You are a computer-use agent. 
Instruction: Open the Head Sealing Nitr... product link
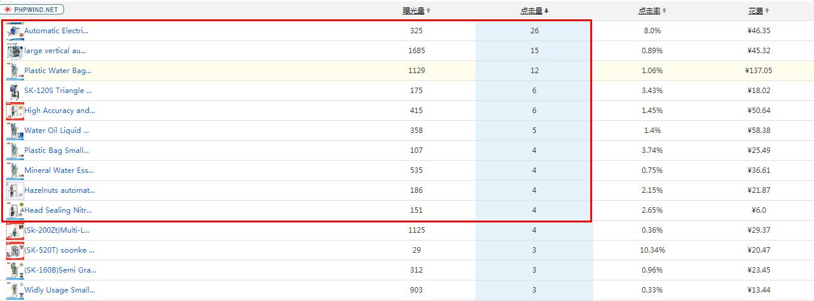coord(58,210)
